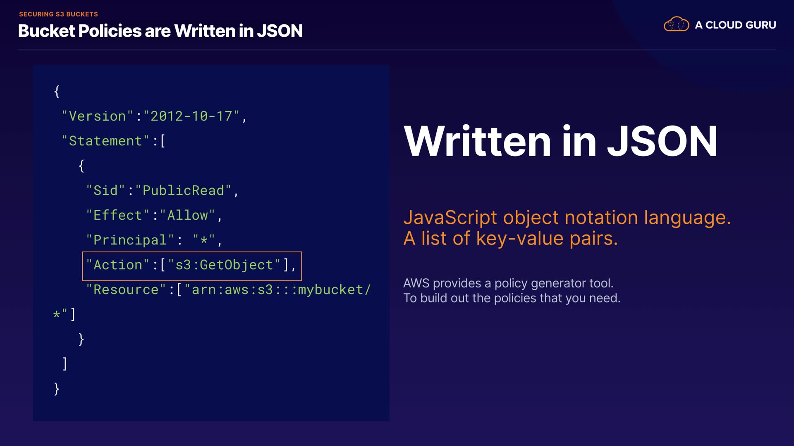The width and height of the screenshot is (794, 446).
Task: Click the AWS policy generator tool sentence
Action: pyautogui.click(x=508, y=283)
